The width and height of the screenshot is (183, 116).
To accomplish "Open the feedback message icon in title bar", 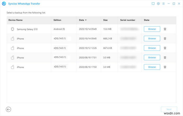I will tap(153, 4).
